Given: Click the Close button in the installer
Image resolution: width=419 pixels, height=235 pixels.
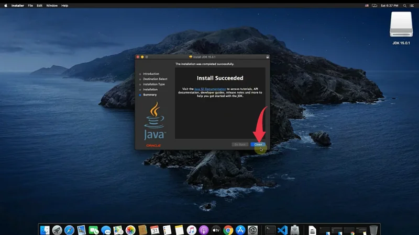Looking at the screenshot, I should 258,144.
